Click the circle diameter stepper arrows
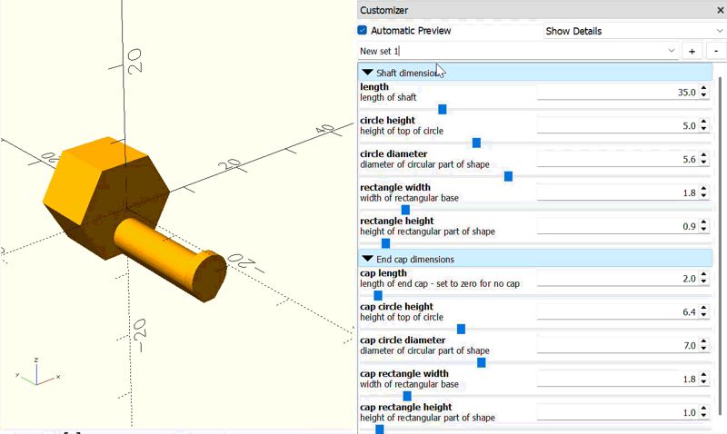Image resolution: width=727 pixels, height=434 pixels. tap(703, 159)
